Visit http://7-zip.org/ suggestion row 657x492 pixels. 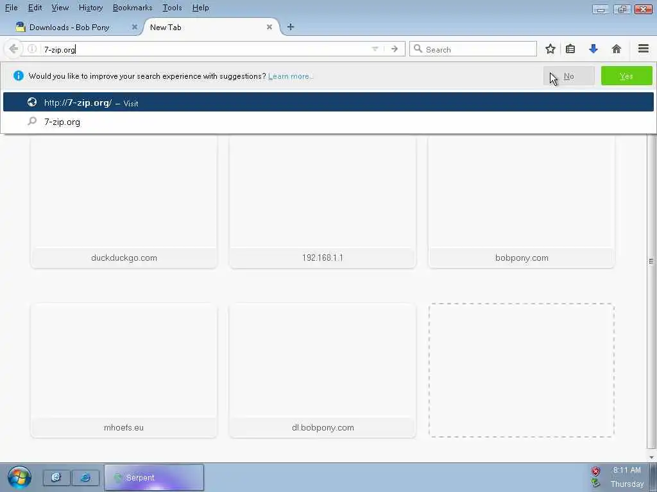328,102
